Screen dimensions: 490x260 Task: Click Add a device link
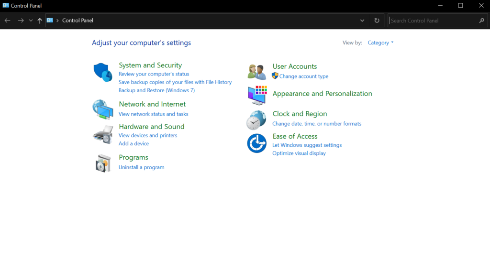[134, 143]
